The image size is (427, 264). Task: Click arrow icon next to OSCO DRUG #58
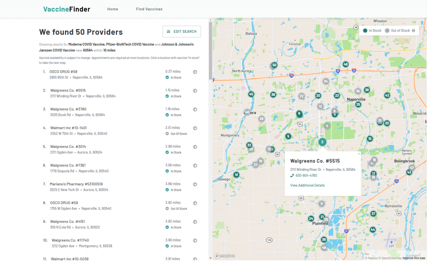coord(195,72)
